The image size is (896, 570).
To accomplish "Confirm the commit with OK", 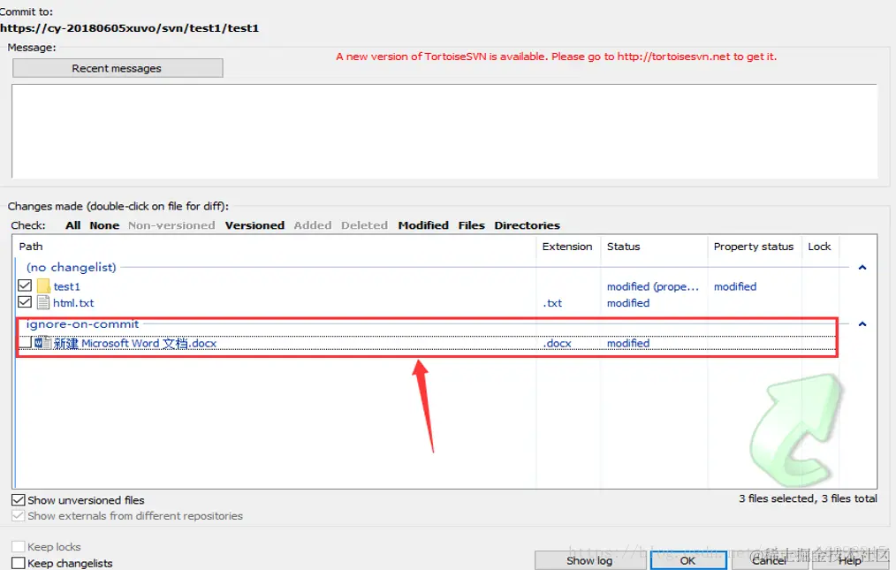I will click(x=688, y=560).
